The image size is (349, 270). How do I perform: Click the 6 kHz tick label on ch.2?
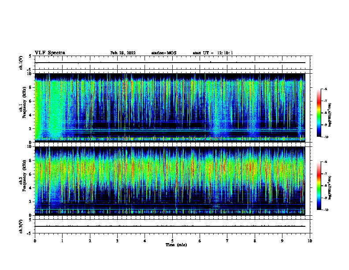[30, 174]
